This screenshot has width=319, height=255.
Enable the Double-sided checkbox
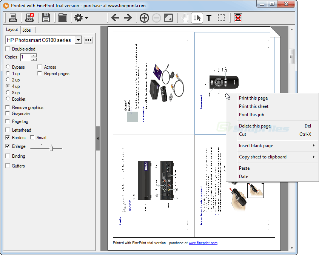click(8, 49)
